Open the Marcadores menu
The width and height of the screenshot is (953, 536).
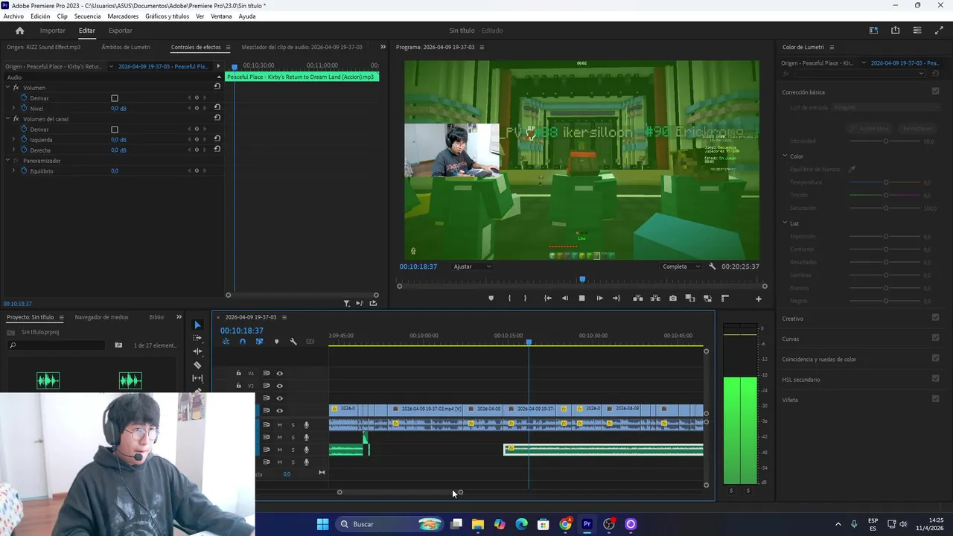click(x=123, y=16)
